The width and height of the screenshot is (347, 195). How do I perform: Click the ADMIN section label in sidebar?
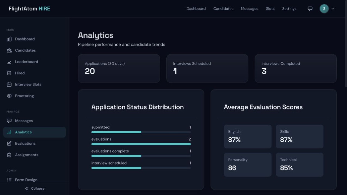point(11,171)
